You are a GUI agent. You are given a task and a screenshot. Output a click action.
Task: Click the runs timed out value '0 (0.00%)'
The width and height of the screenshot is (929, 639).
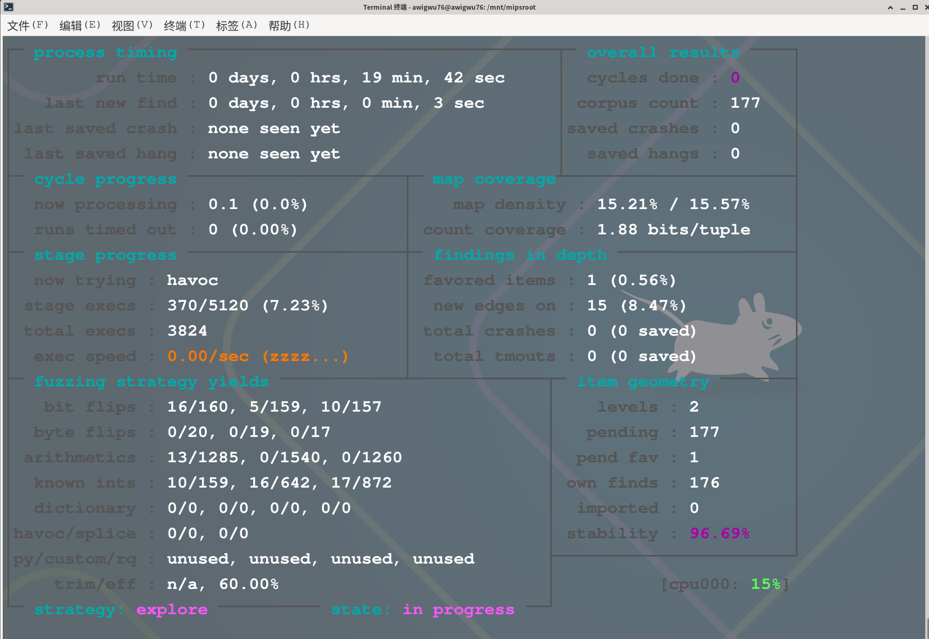coord(253,230)
